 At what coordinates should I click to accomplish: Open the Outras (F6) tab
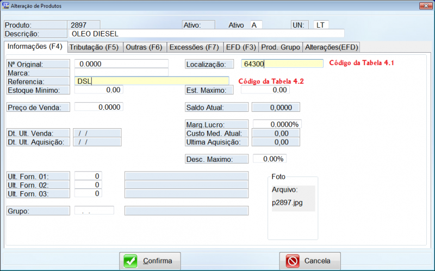click(144, 47)
